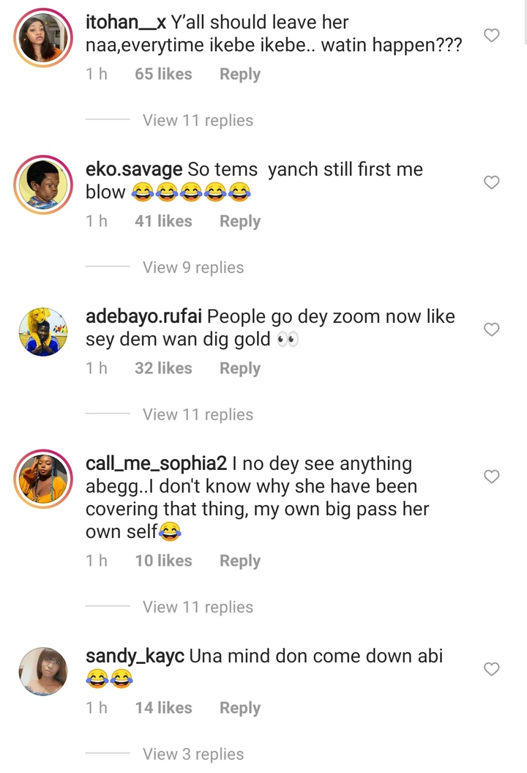Expand 11 replies under adebayo.rufai's comment
Image resolution: width=527 pixels, height=773 pixels.
198,415
